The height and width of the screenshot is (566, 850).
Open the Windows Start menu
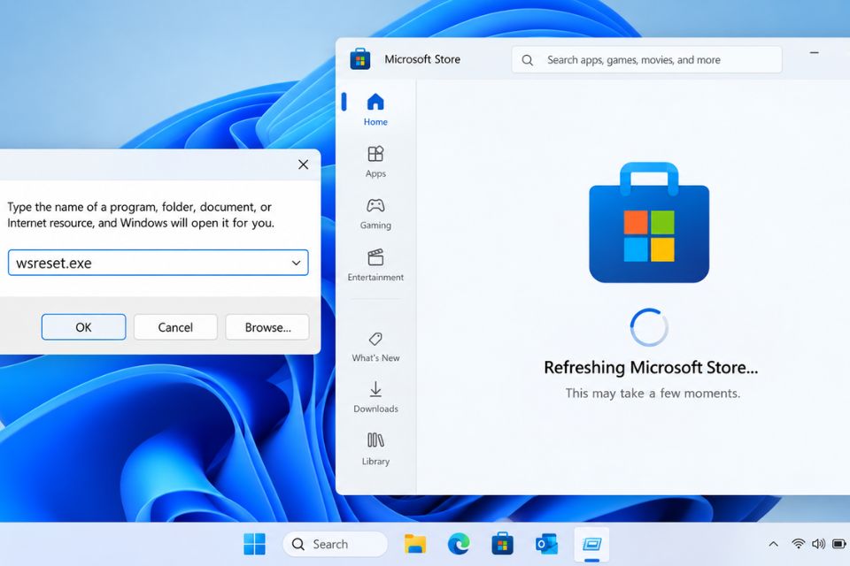click(254, 544)
